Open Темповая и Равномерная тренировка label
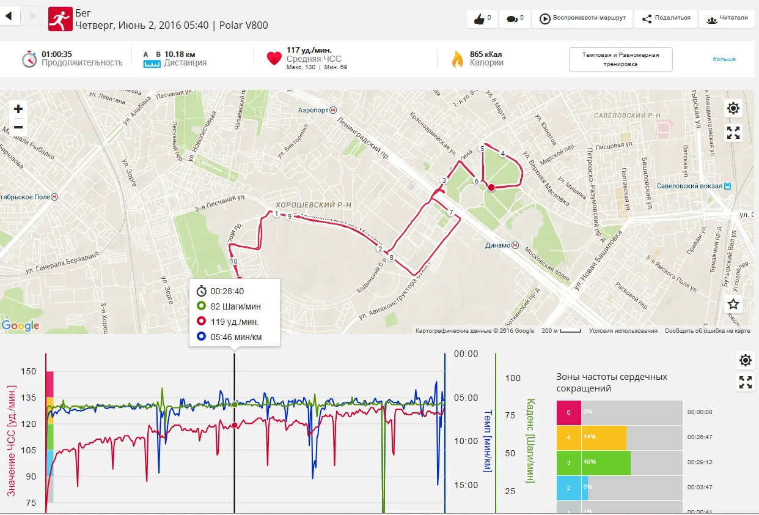759x515 pixels. tap(620, 59)
